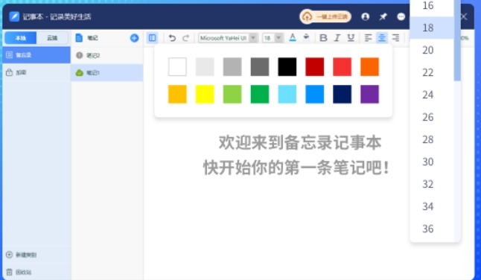Pick the dark gray color swatch
The height and width of the screenshot is (280, 481).
coord(260,66)
